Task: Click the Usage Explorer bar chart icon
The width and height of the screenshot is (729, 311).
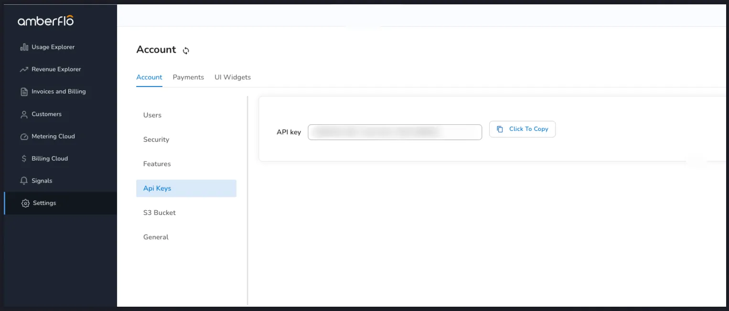Action: point(24,47)
